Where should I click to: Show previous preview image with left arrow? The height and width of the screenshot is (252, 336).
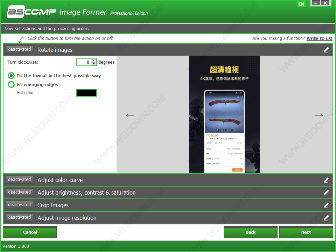[x=130, y=116]
